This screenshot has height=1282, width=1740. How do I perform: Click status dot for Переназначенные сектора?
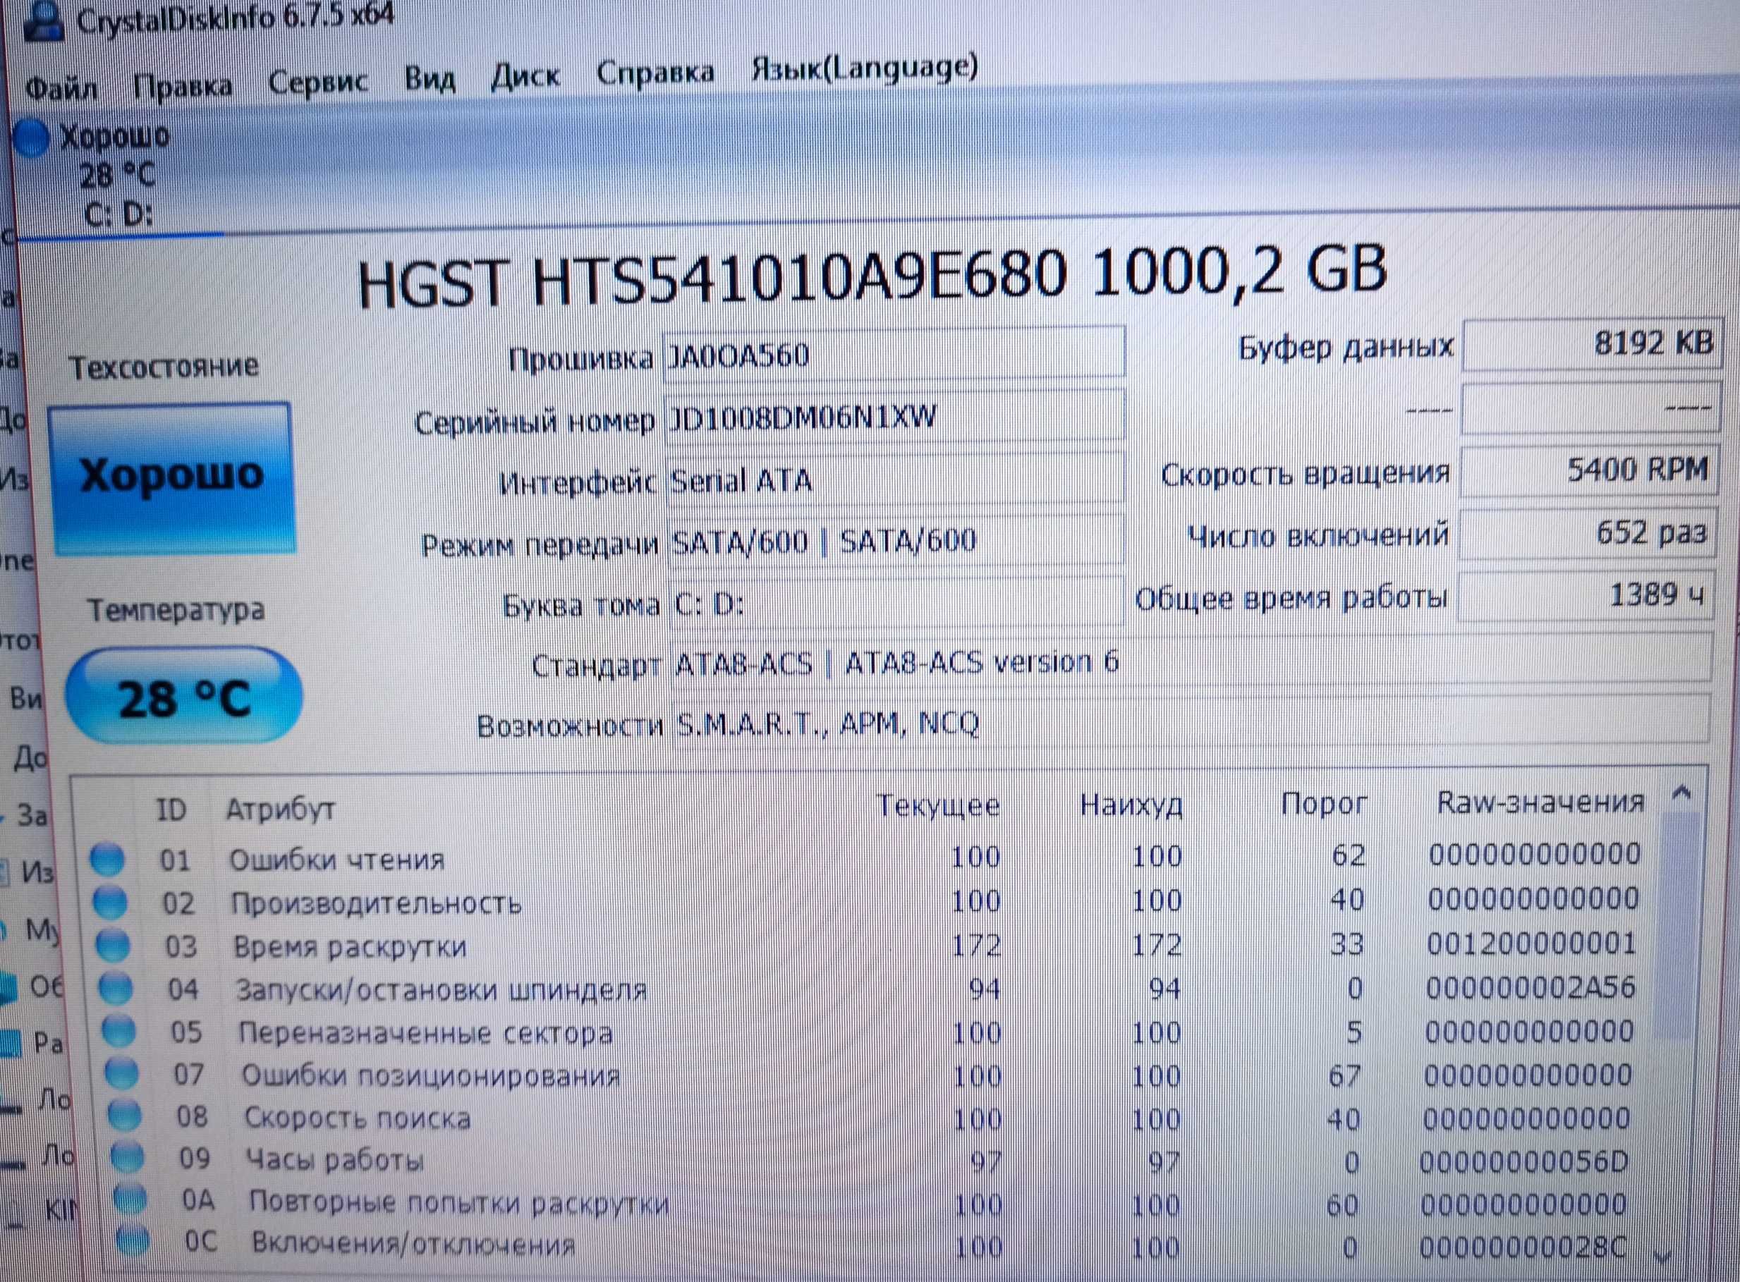pos(118,1032)
